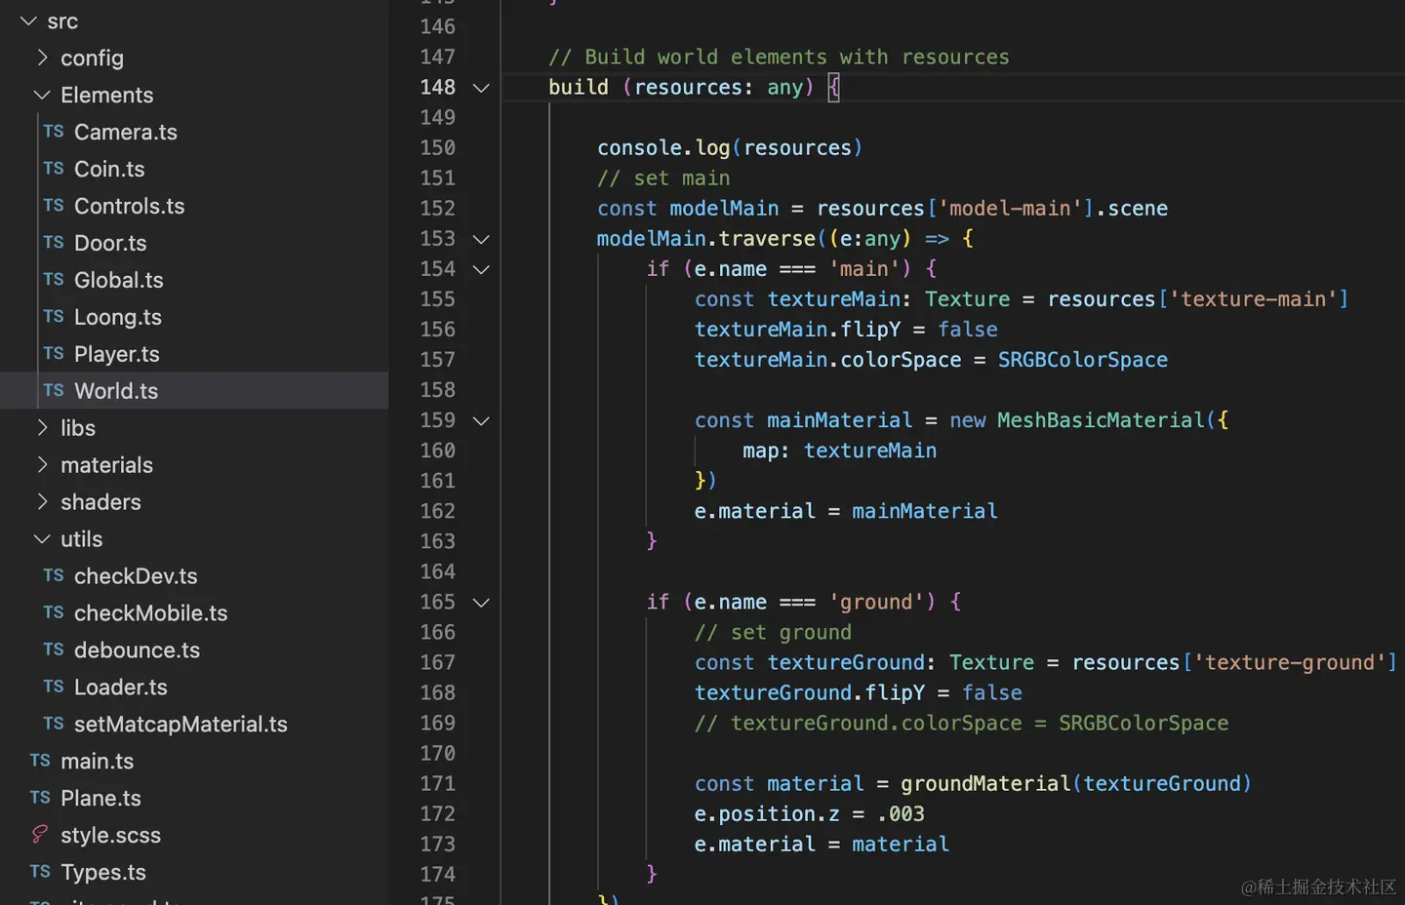
Task: Open style.scss stylesheet
Action: coord(110,835)
